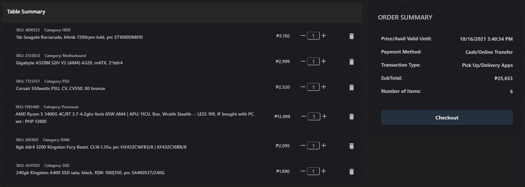Image resolution: width=525 pixels, height=187 pixels.
Task: Trash the Kingston A400 SSD item
Action: 351,172
